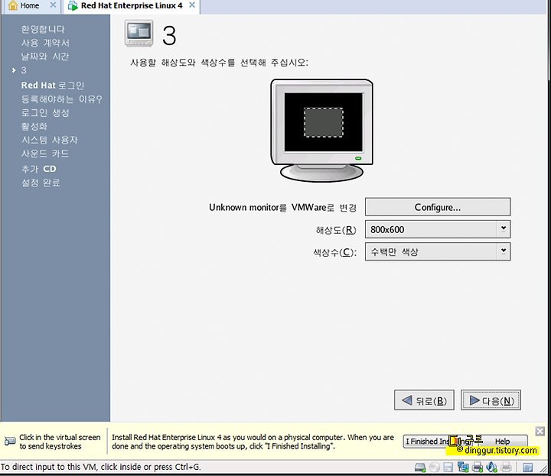Select 등록해야하는 이유? in the sidebar
The width and height of the screenshot is (551, 476).
click(x=62, y=99)
